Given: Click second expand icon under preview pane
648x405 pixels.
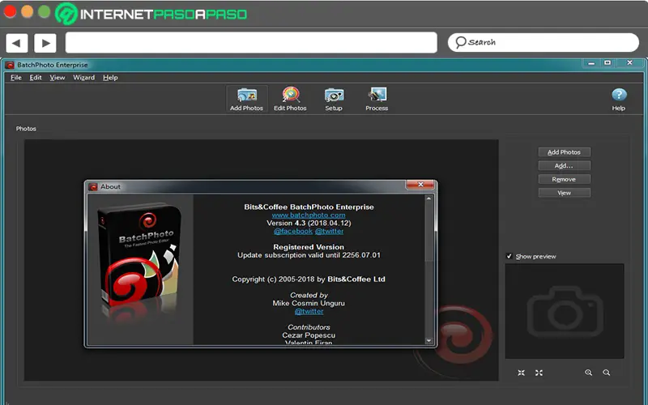Looking at the screenshot, I should pos(539,373).
